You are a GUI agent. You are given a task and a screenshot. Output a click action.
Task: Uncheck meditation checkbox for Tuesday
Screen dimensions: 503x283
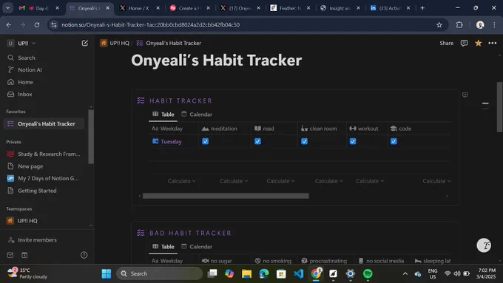point(206,141)
